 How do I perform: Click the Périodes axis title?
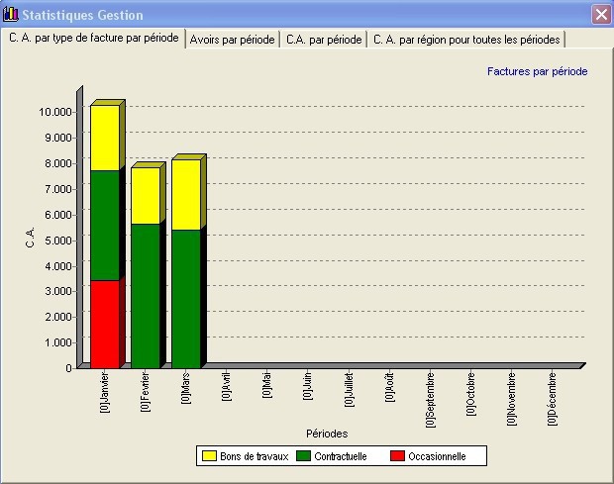coord(325,434)
